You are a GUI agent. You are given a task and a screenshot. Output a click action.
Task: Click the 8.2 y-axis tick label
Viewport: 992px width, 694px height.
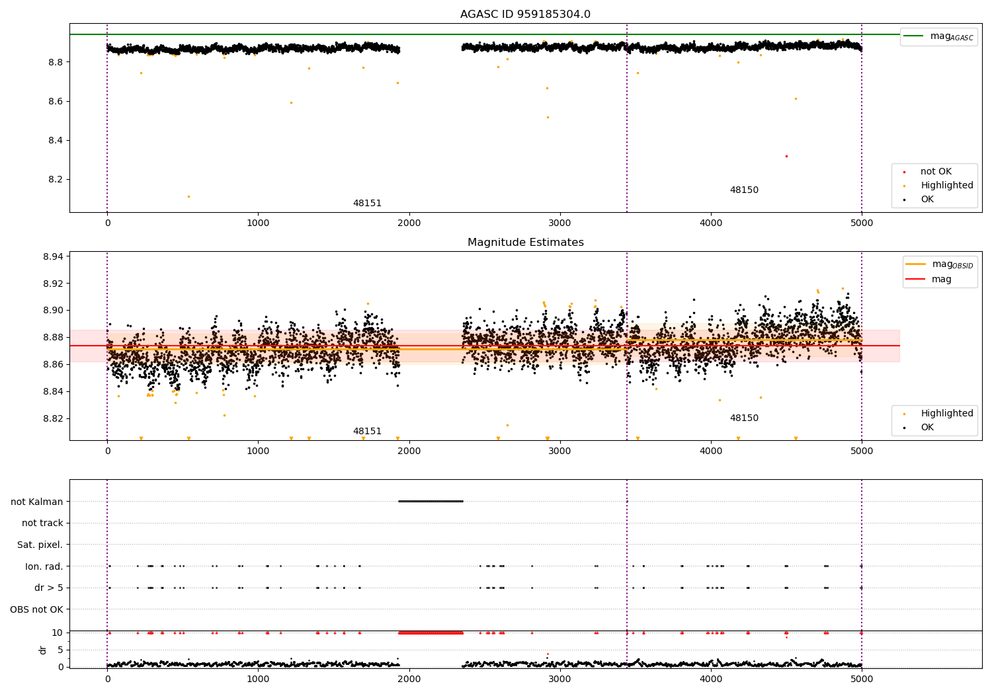tap(56, 180)
